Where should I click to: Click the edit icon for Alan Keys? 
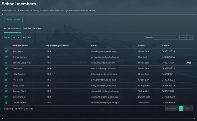(x=7, y=51)
